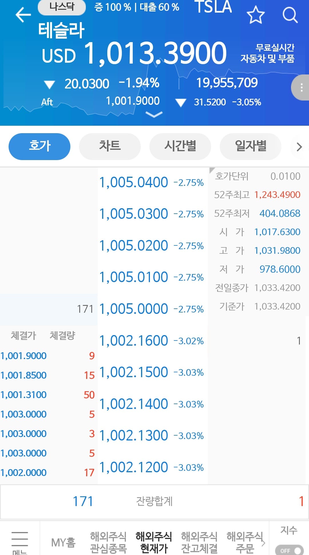This screenshot has height=555, width=309.
Task: Open 해외주식 잔고체결
Action: point(199,542)
